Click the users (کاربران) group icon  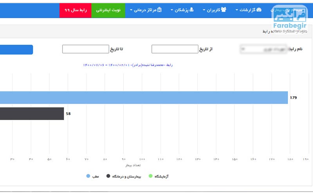point(224,9)
